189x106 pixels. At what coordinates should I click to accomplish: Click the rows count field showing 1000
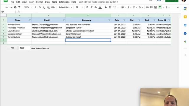(x=24, y=48)
